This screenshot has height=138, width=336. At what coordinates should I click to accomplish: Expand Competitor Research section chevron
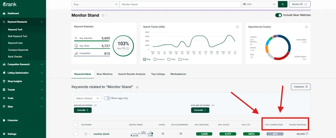pyautogui.click(x=42, y=64)
